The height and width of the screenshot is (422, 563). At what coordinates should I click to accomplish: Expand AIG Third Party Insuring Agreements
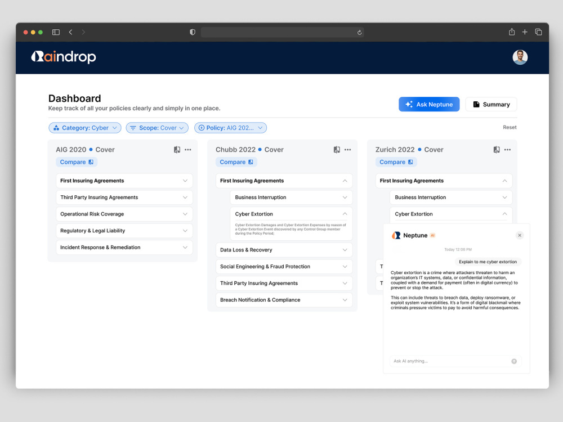tap(124, 197)
